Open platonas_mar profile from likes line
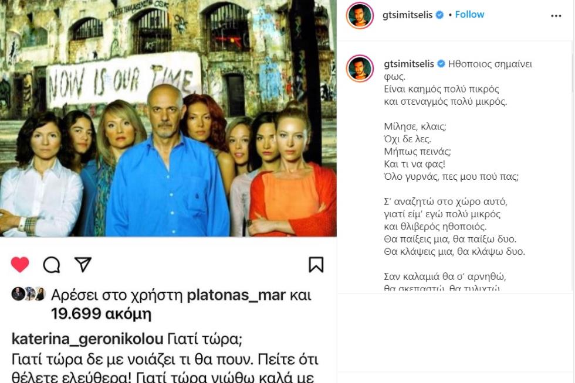Image resolution: width=575 pixels, height=383 pixels. (x=236, y=295)
